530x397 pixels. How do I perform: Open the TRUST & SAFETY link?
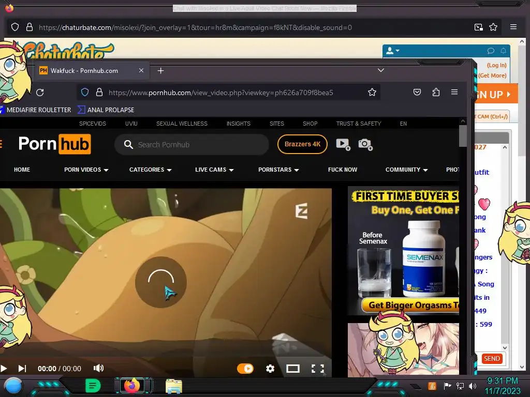tap(359, 124)
